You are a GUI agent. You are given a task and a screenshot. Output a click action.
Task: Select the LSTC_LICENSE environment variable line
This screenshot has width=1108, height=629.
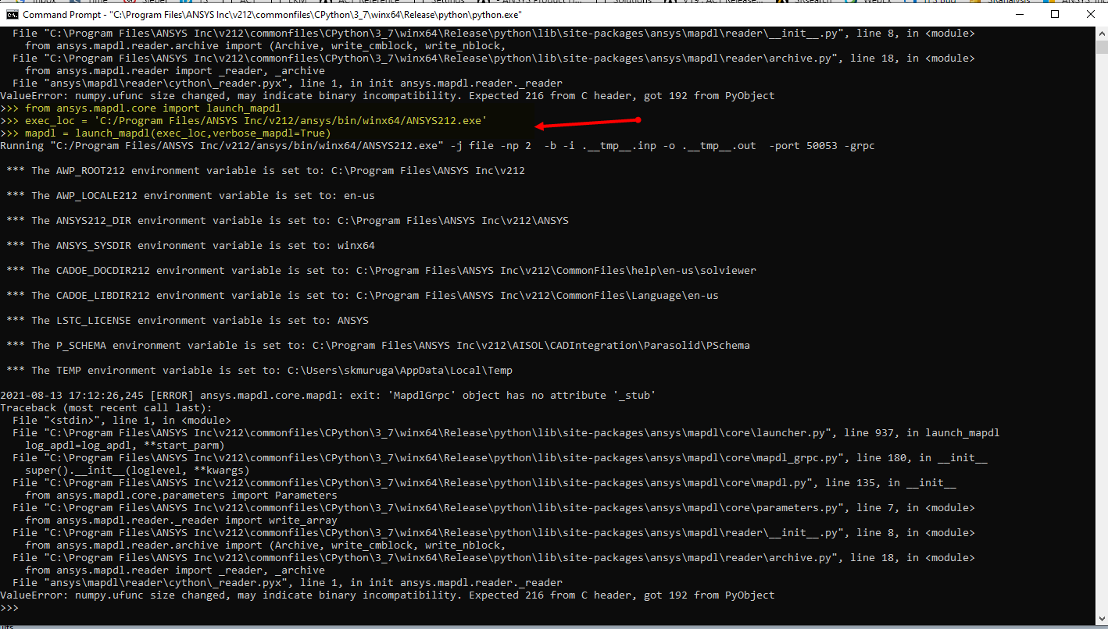[188, 321]
